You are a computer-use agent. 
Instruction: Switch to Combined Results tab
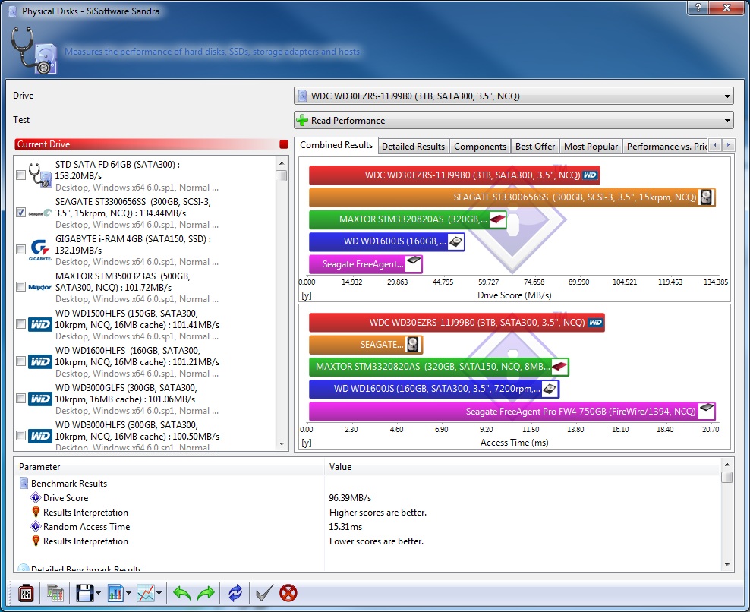point(336,145)
